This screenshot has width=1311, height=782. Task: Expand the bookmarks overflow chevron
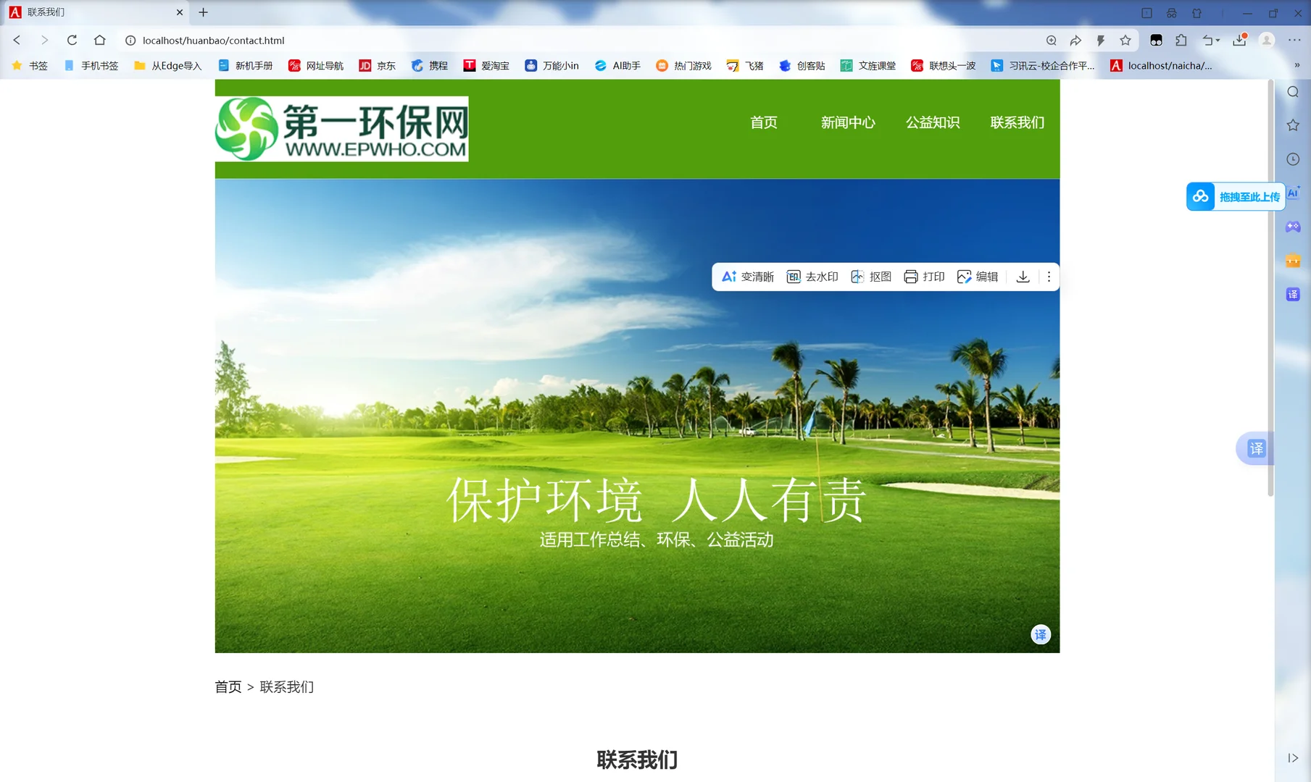(1297, 65)
